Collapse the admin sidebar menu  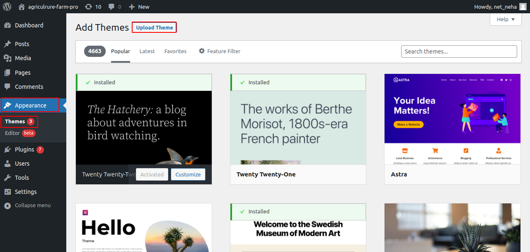coord(27,206)
